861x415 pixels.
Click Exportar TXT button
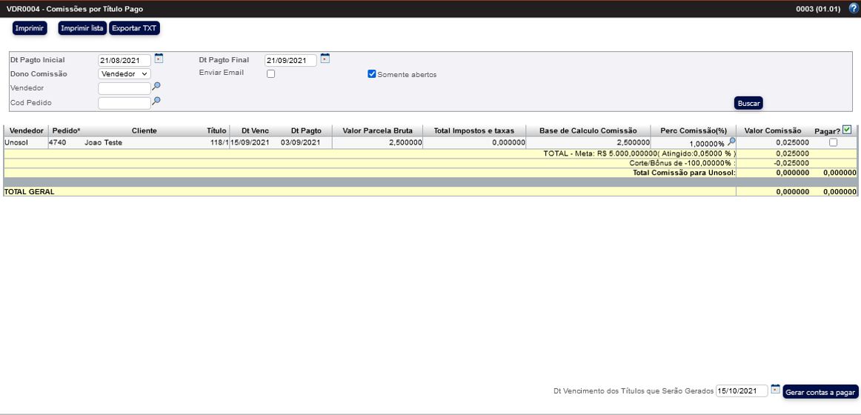coord(134,28)
